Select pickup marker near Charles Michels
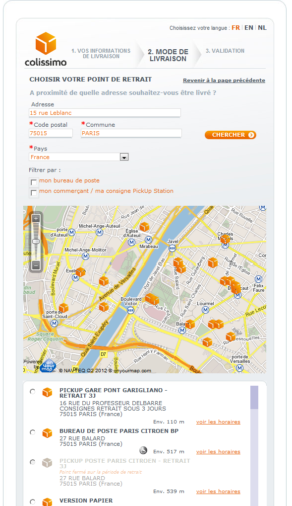The height and width of the screenshot is (506, 292). (225, 239)
